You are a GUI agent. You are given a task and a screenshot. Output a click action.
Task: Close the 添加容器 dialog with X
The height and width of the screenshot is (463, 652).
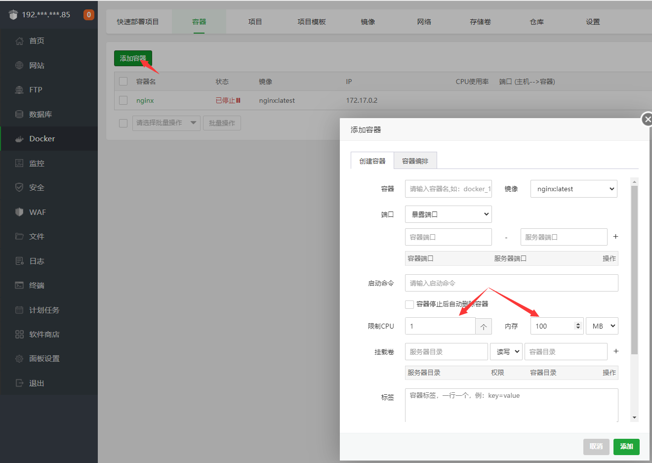[x=647, y=119]
